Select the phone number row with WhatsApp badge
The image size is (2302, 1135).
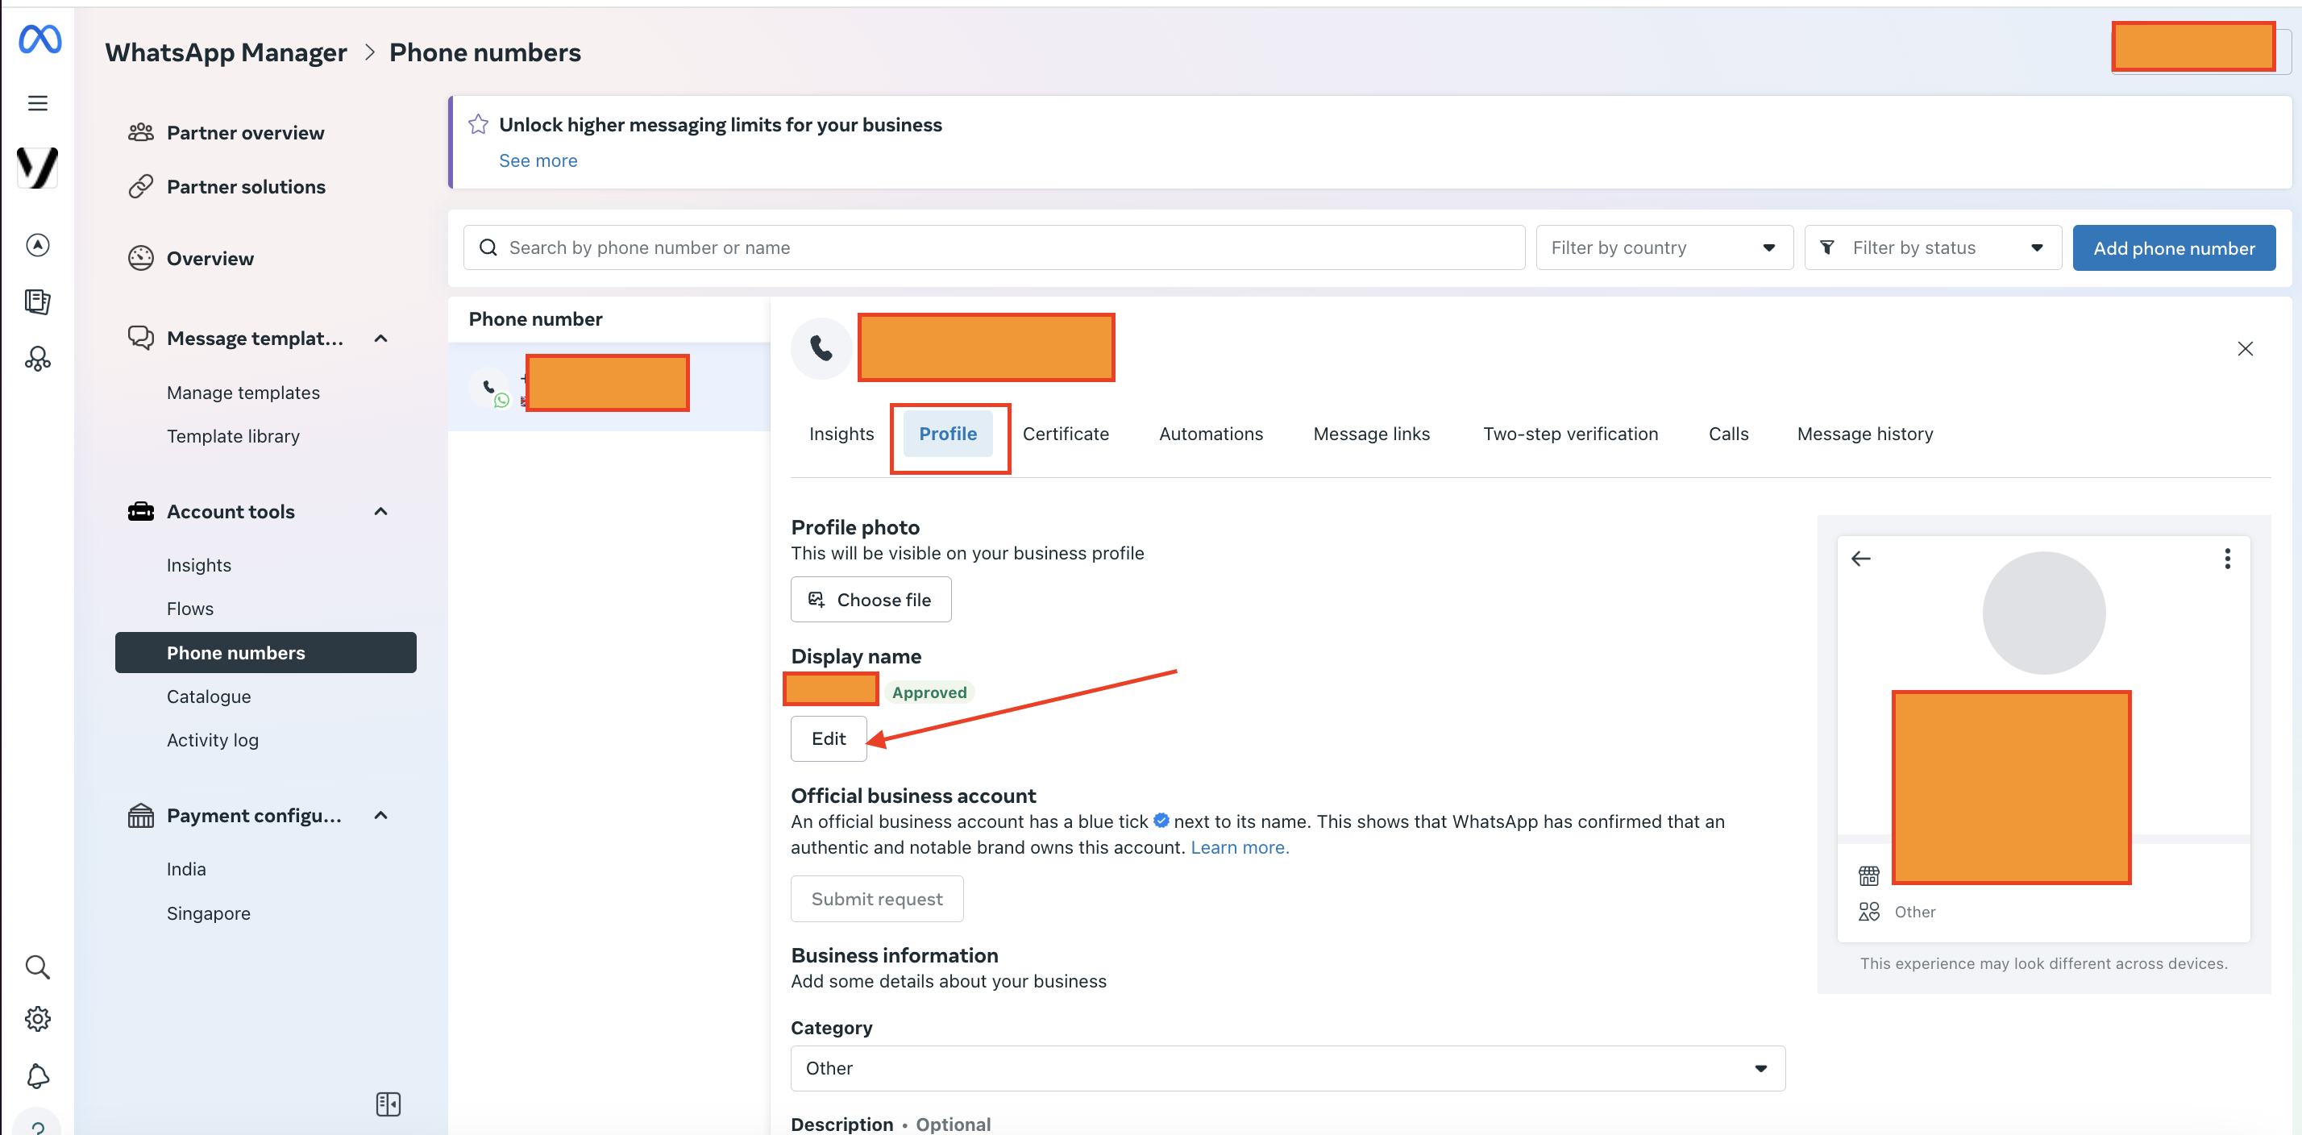coord(609,387)
